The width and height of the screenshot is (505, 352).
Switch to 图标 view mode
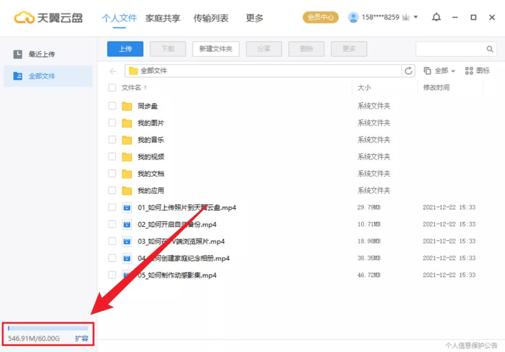(x=477, y=71)
